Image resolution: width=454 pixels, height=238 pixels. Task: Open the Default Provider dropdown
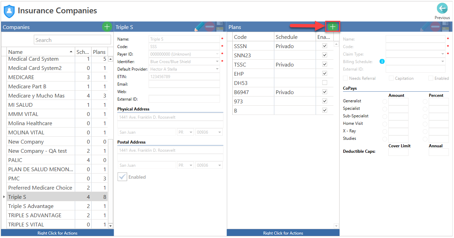217,69
